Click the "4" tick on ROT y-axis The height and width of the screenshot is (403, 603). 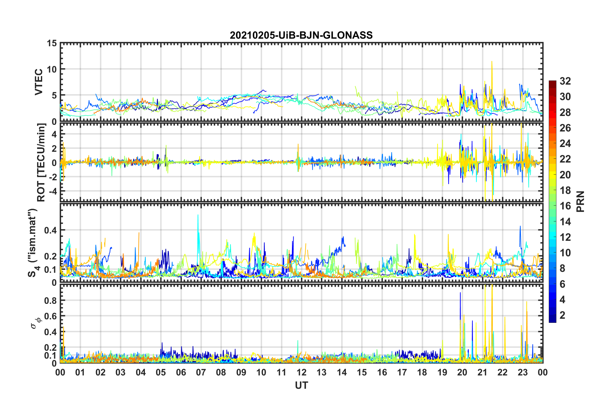tap(55, 134)
